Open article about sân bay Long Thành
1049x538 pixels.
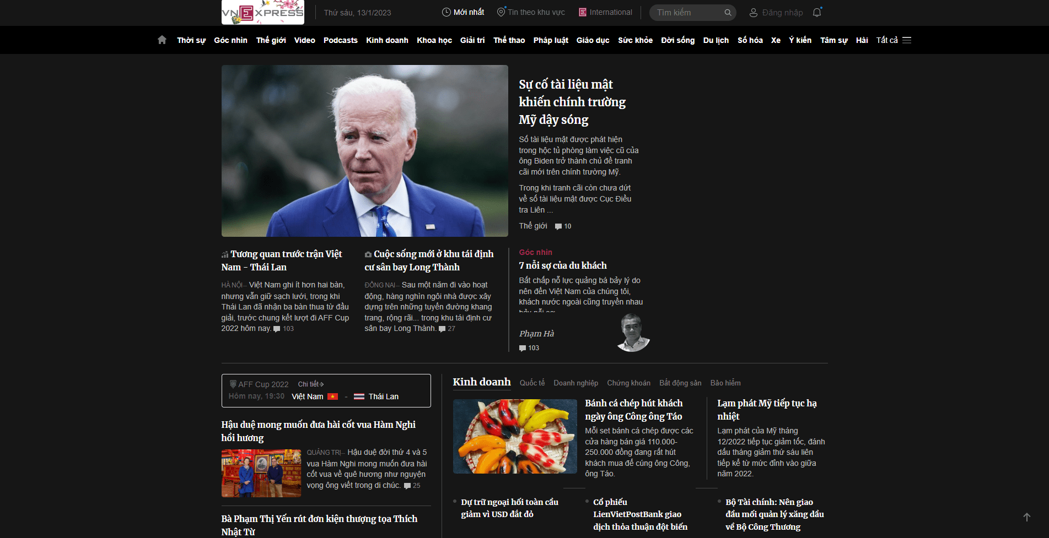(429, 260)
